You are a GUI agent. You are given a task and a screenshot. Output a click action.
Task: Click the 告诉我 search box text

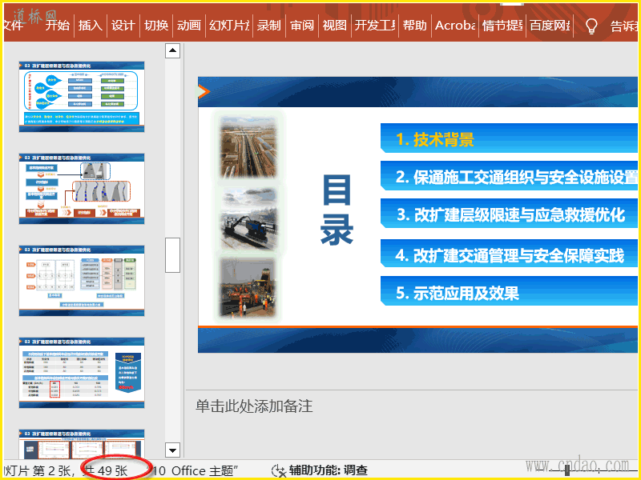[x=623, y=26]
